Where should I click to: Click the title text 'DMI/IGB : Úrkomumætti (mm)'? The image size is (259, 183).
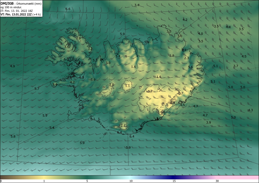[21, 3]
